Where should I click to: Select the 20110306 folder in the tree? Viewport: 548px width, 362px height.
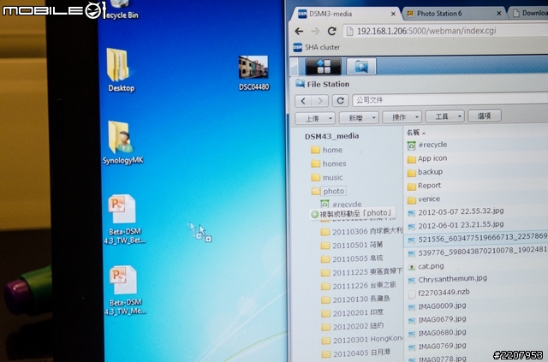pos(361,231)
